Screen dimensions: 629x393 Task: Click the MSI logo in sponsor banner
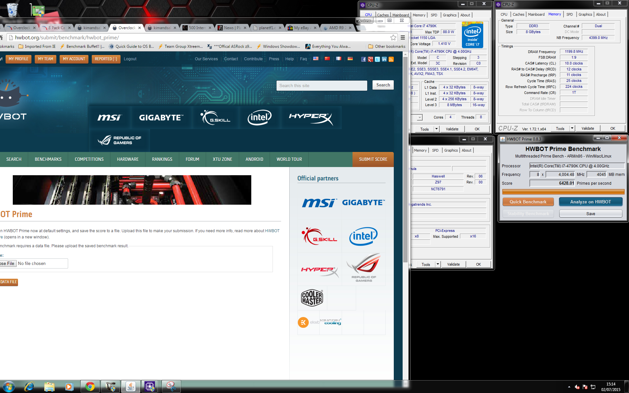pyautogui.click(x=109, y=118)
